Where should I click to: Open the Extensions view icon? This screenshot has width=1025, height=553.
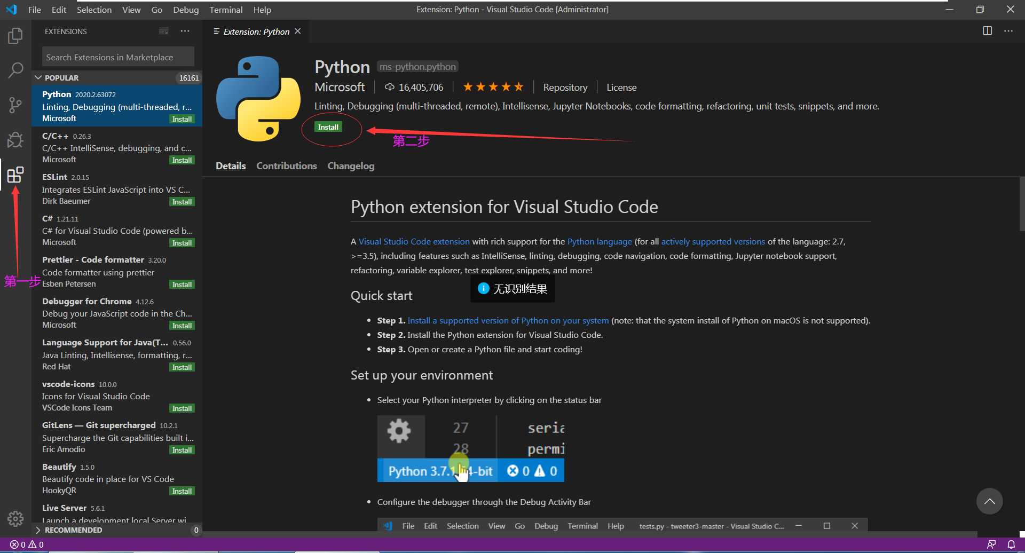15,175
